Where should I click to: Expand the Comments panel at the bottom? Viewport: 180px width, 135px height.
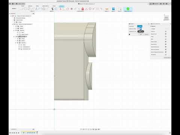click(x=33, y=129)
